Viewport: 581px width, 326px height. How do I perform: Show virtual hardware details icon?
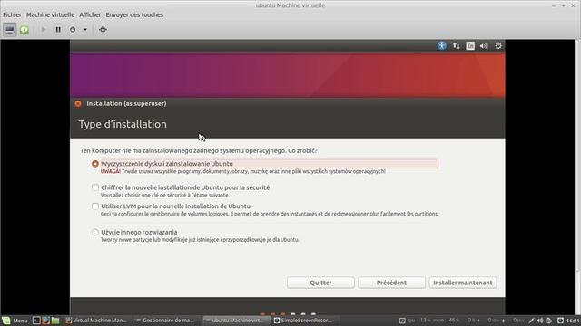[x=25, y=30]
